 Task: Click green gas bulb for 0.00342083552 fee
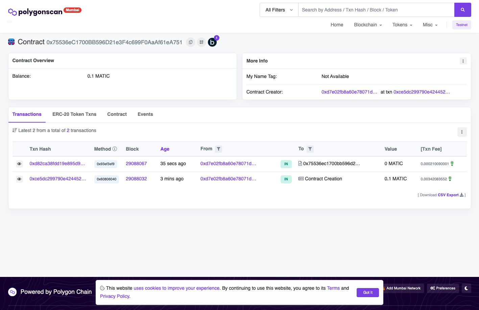450,179
